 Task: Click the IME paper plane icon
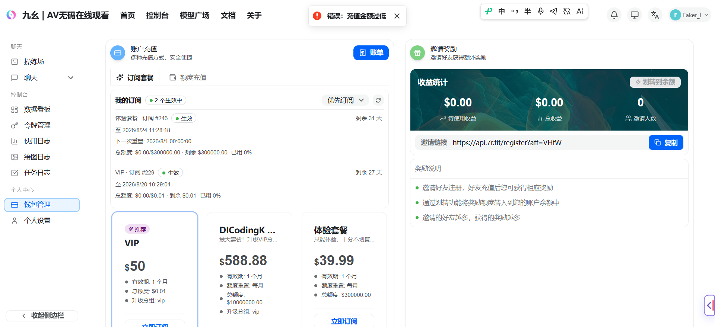coord(554,11)
